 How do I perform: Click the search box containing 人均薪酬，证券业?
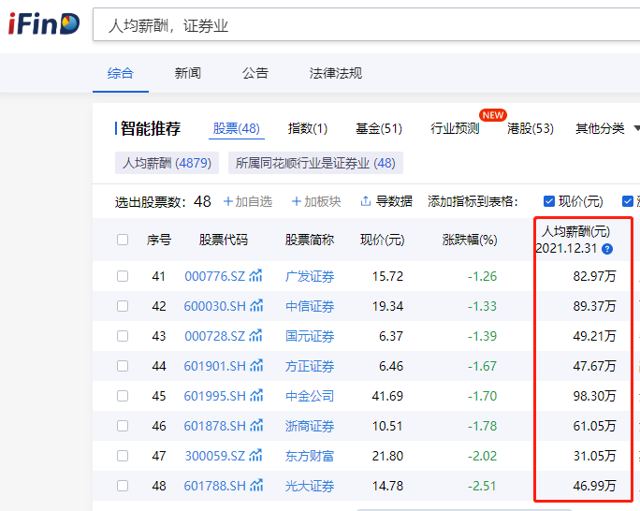[365, 25]
